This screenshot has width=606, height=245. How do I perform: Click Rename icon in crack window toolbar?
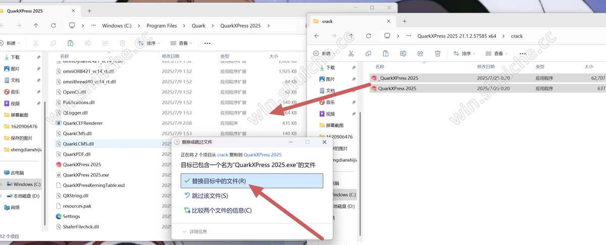pos(403,53)
